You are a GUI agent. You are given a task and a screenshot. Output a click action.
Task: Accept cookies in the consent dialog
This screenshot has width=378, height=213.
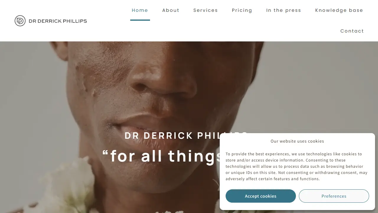coord(261,196)
